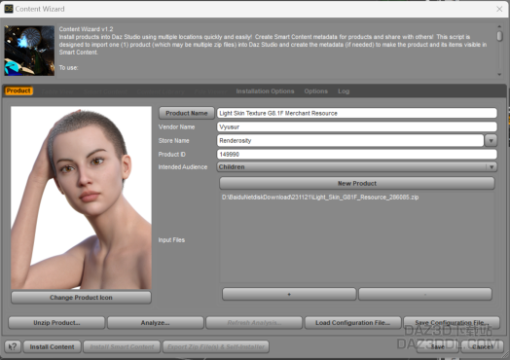This screenshot has height=360, width=510.
Task: Click Save Configuration File button
Action: (x=452, y=323)
